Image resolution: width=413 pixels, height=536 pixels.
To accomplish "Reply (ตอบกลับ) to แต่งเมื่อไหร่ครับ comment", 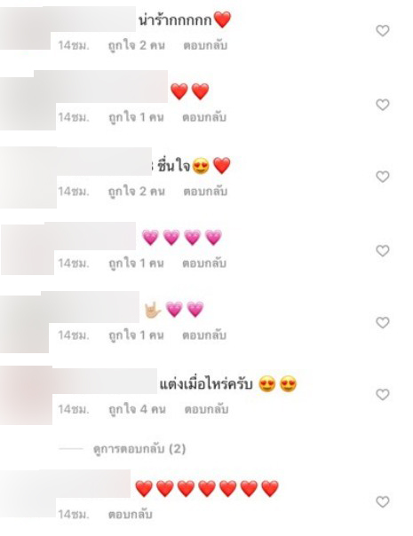I will pyautogui.click(x=206, y=409).
